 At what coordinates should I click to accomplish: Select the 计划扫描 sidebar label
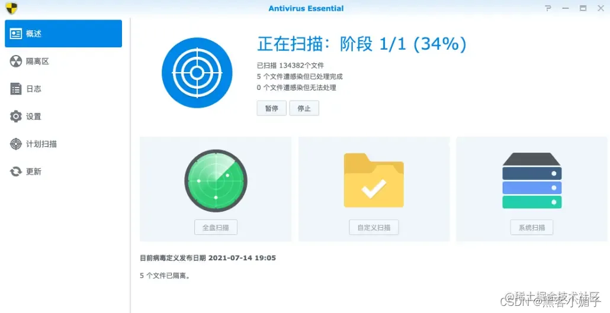point(41,144)
